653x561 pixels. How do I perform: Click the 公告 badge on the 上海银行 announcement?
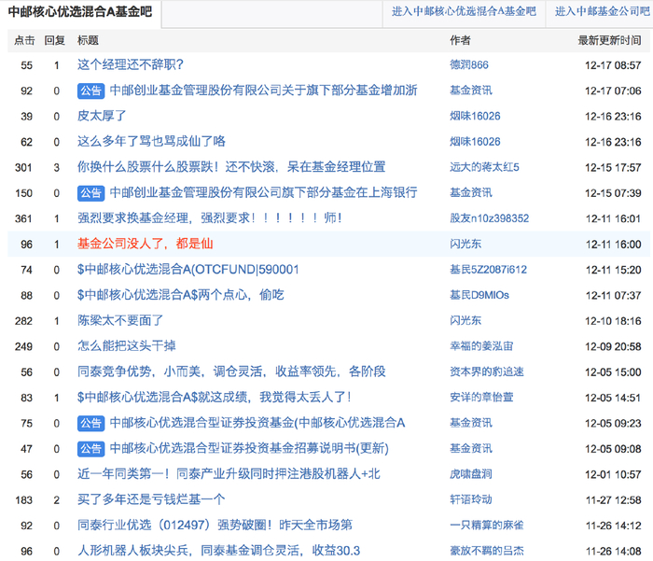(90, 192)
